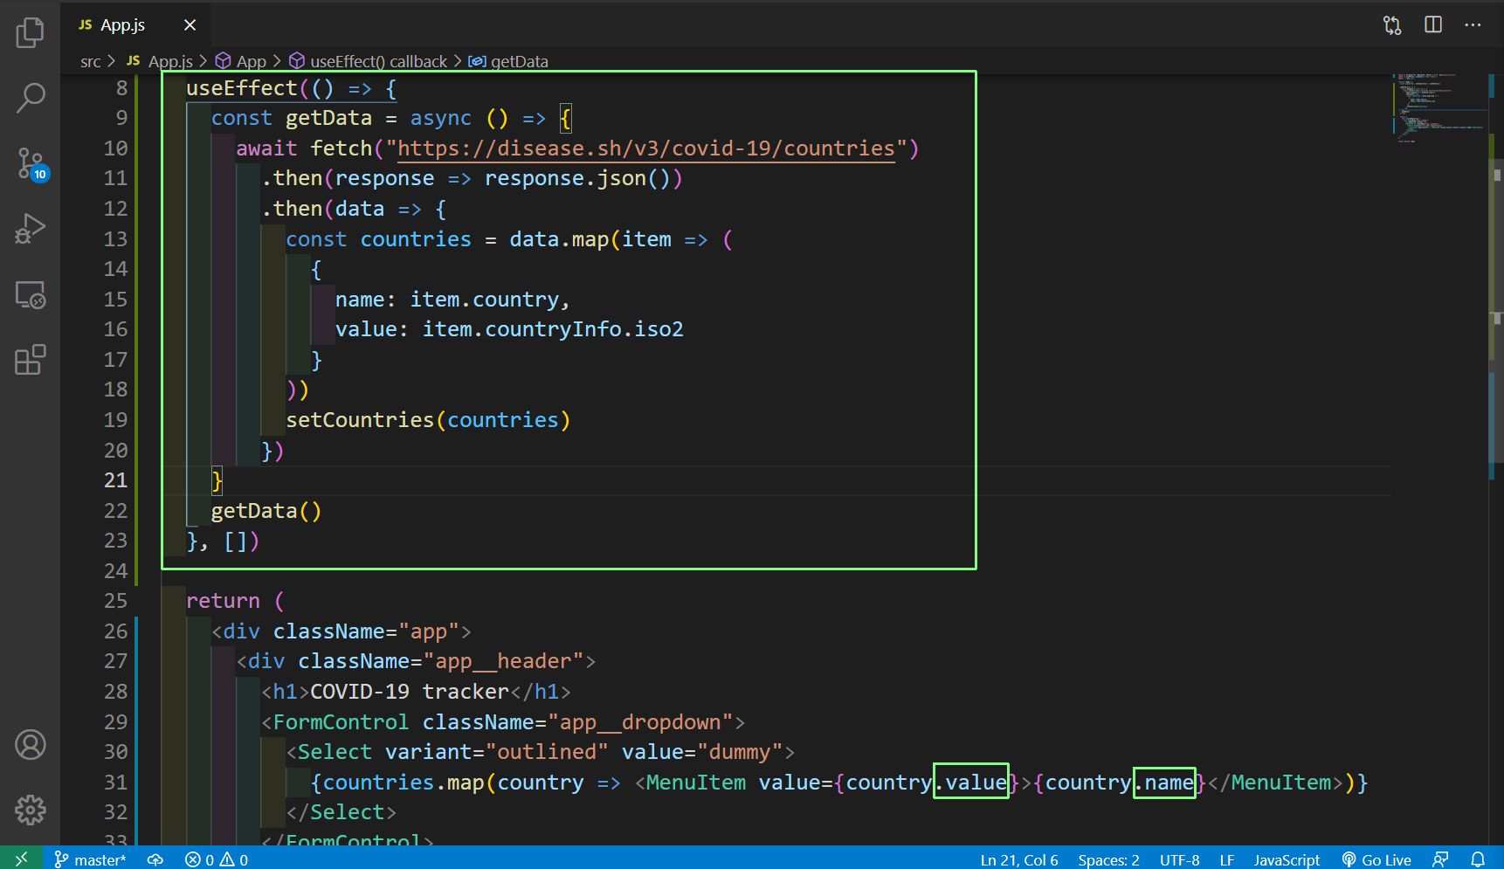Click the FormControl tag on line 29
Viewport: 1504px width, 869px height.
point(341,722)
